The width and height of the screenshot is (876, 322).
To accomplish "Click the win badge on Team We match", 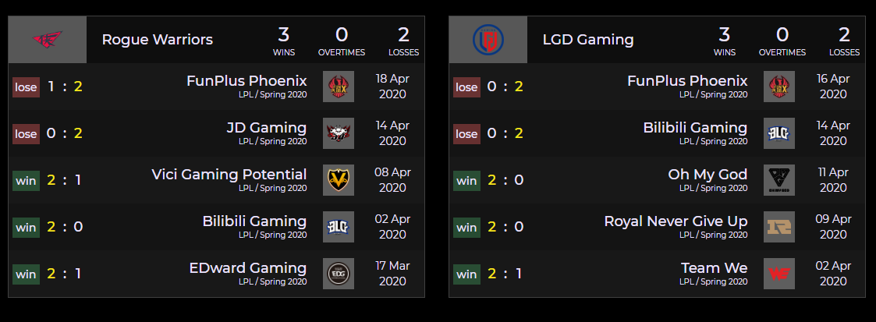I will coord(466,274).
